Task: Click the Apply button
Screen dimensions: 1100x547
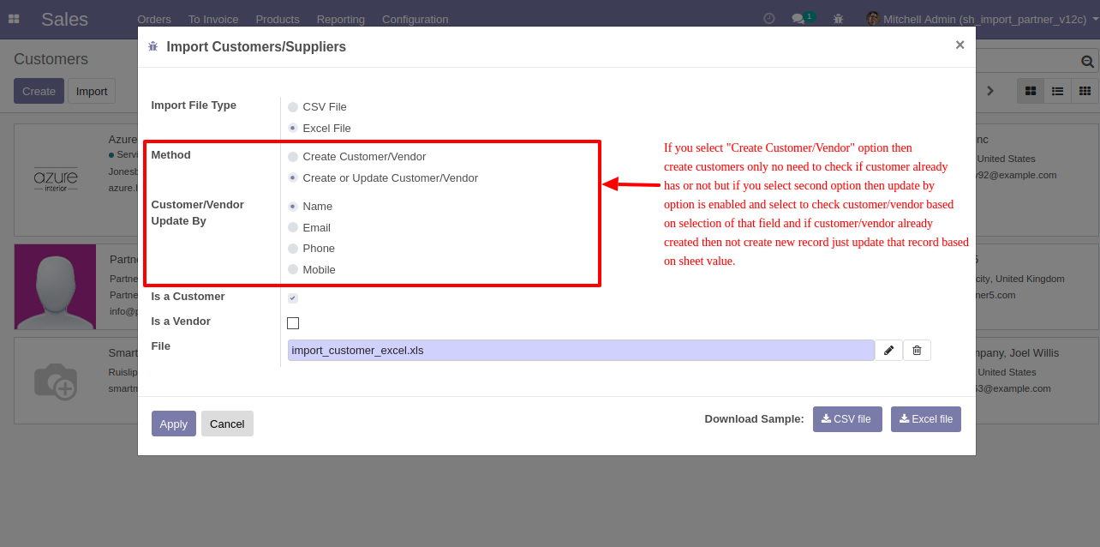Action: pos(174,424)
